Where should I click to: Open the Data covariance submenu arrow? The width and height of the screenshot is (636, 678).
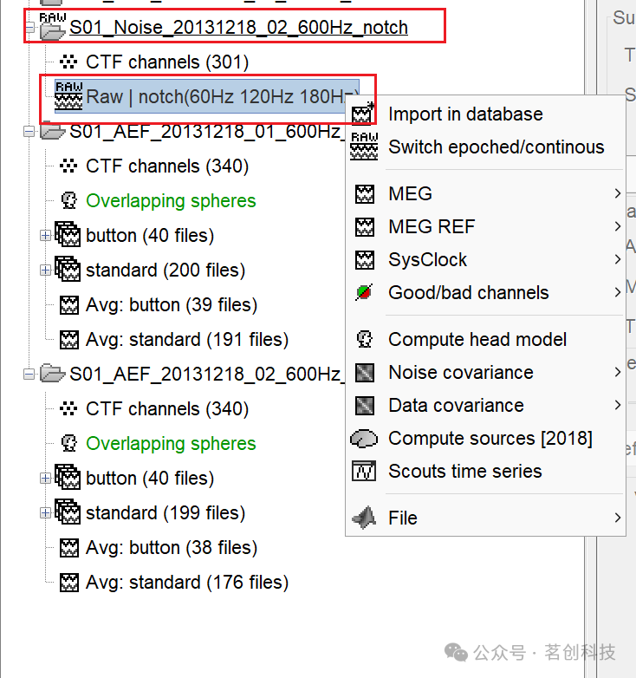(x=618, y=405)
